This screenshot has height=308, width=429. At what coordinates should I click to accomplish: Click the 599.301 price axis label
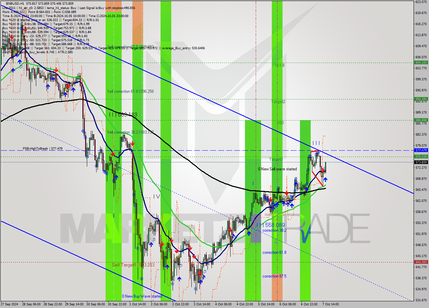(x=421, y=79)
